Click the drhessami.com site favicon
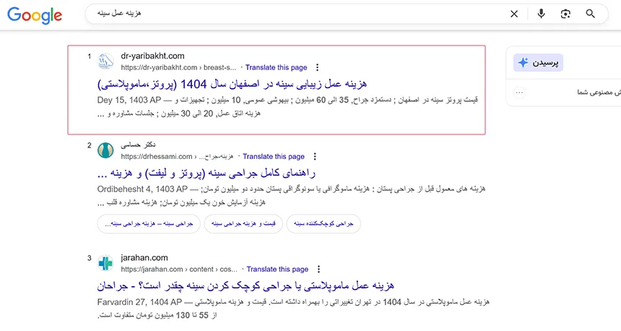The width and height of the screenshot is (621, 331). (106, 150)
